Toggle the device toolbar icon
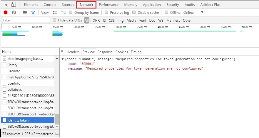This screenshot has height=138, width=259. [x=14, y=5]
